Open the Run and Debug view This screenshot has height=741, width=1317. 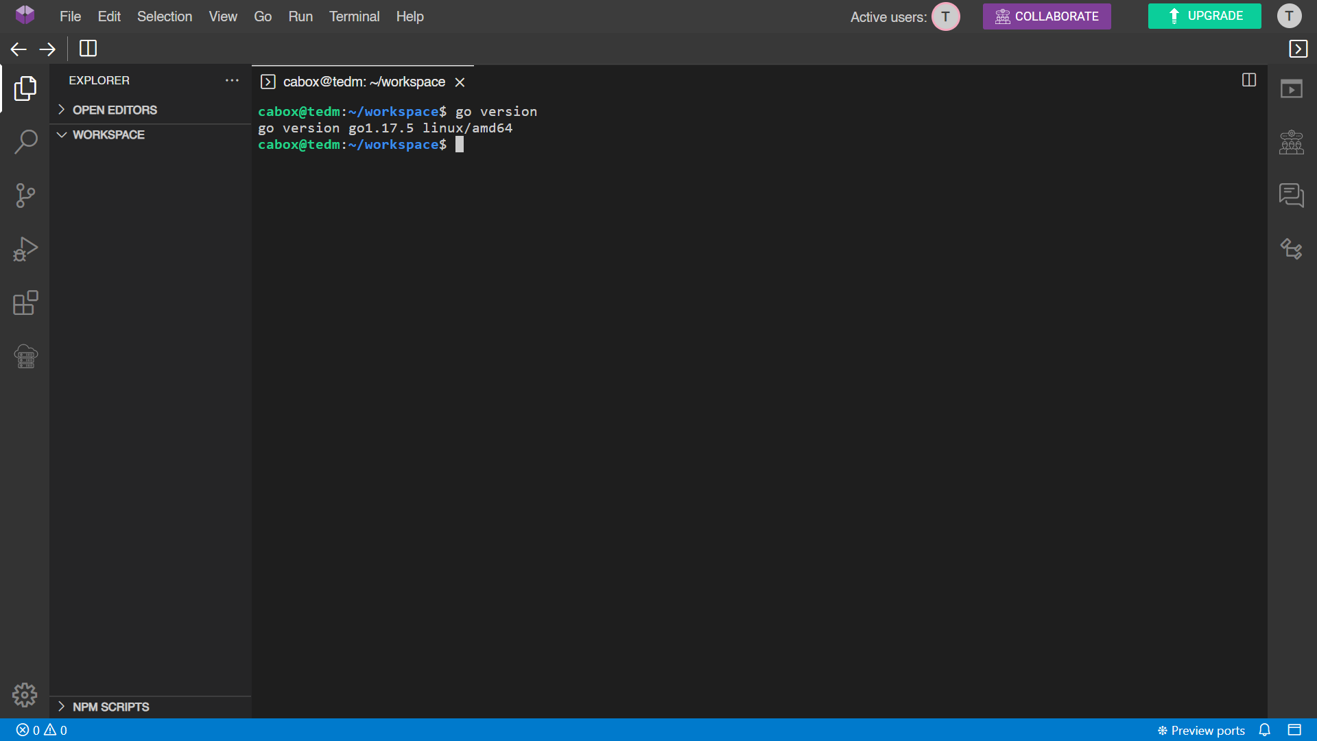point(25,249)
